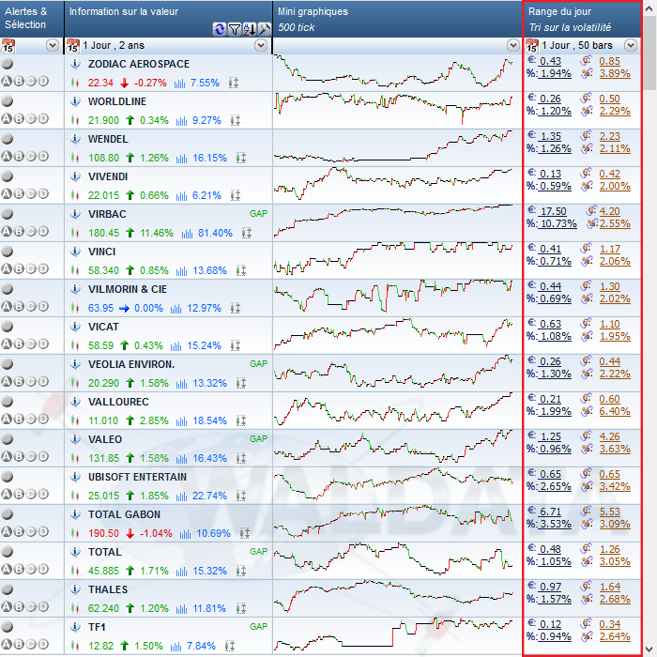Click candlestick icon in WORLDLINE row

pyautogui.click(x=75, y=120)
